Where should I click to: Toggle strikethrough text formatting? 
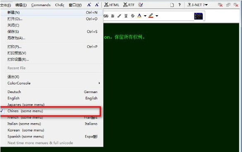pyautogui.click(x=132, y=16)
